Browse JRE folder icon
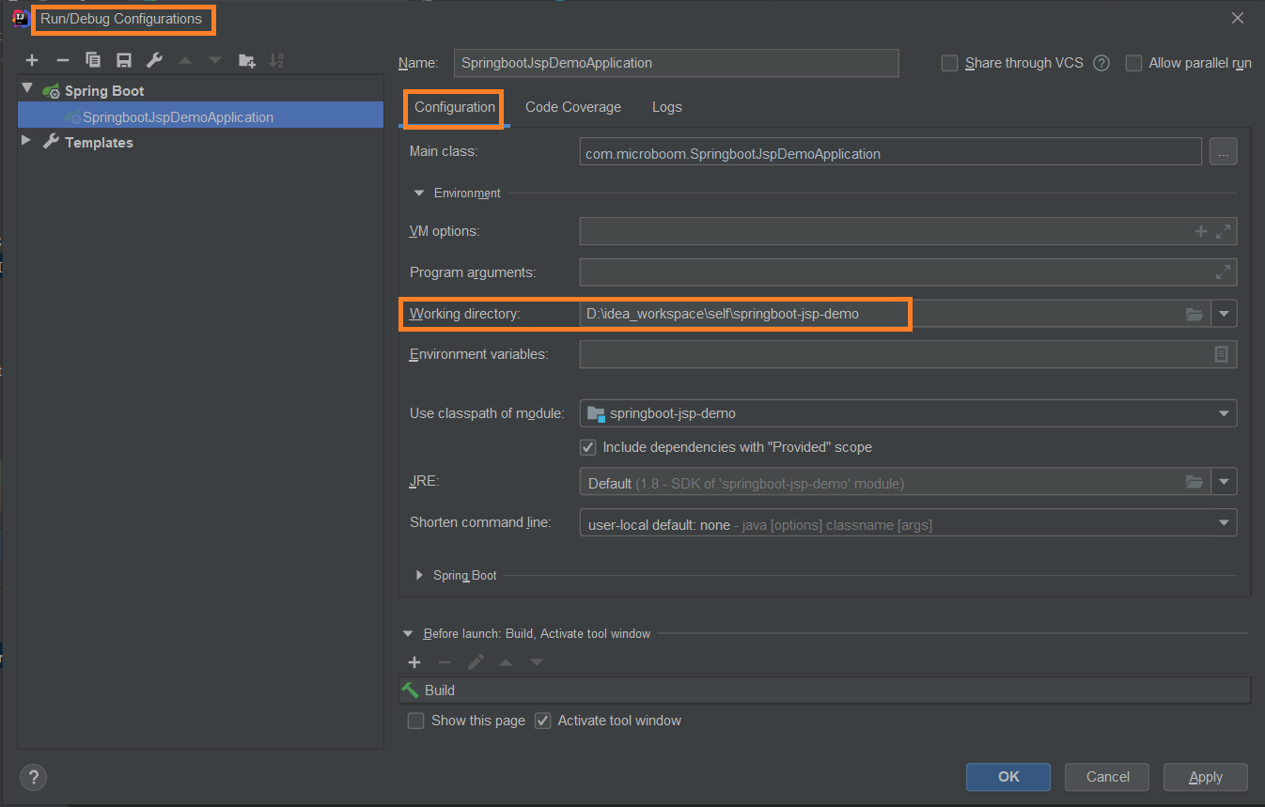This screenshot has height=807, width=1265. pyautogui.click(x=1195, y=482)
